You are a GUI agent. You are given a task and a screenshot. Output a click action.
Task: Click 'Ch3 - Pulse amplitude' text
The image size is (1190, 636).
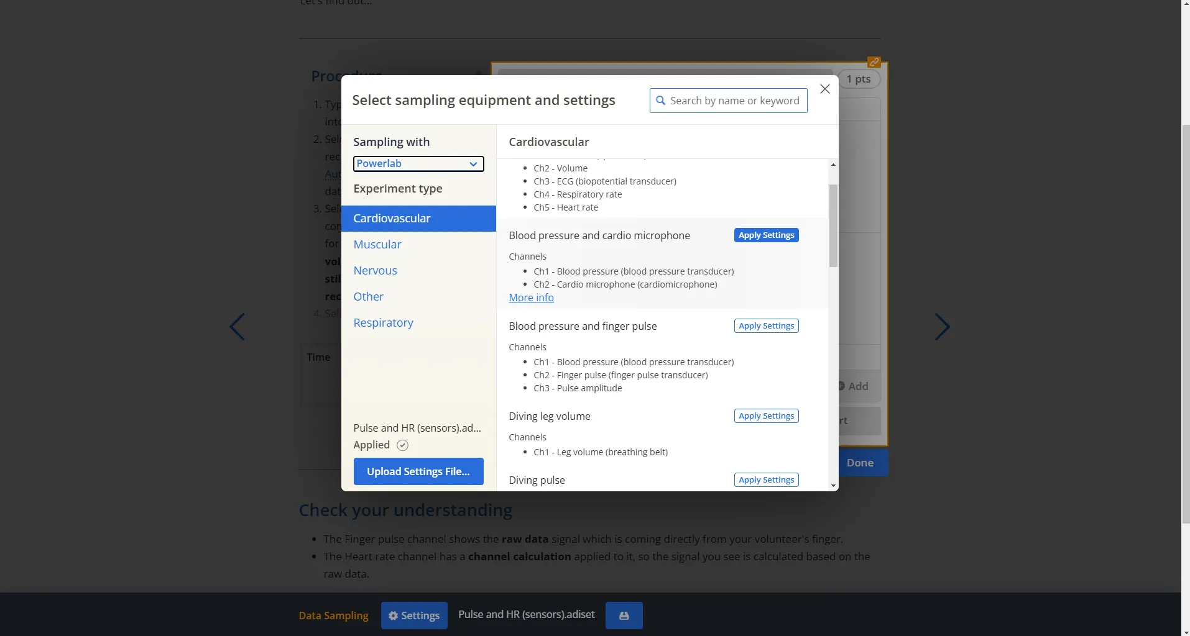pyautogui.click(x=578, y=388)
